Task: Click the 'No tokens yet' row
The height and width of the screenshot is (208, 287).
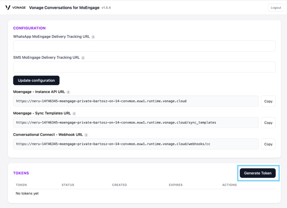Action: click(144, 193)
